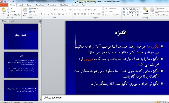Click the Save icon in quick access toolbar
This screenshot has width=169, height=103.
click(5, 1)
